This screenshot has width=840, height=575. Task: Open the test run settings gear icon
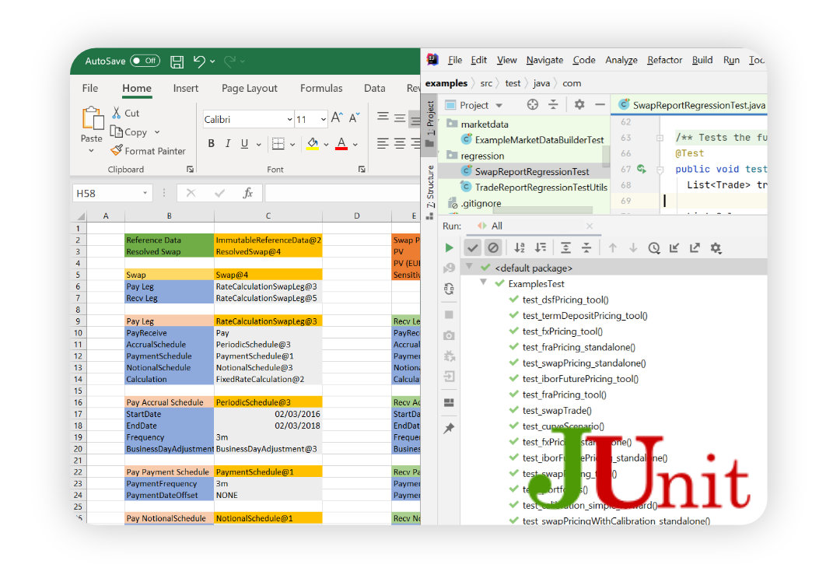716,247
